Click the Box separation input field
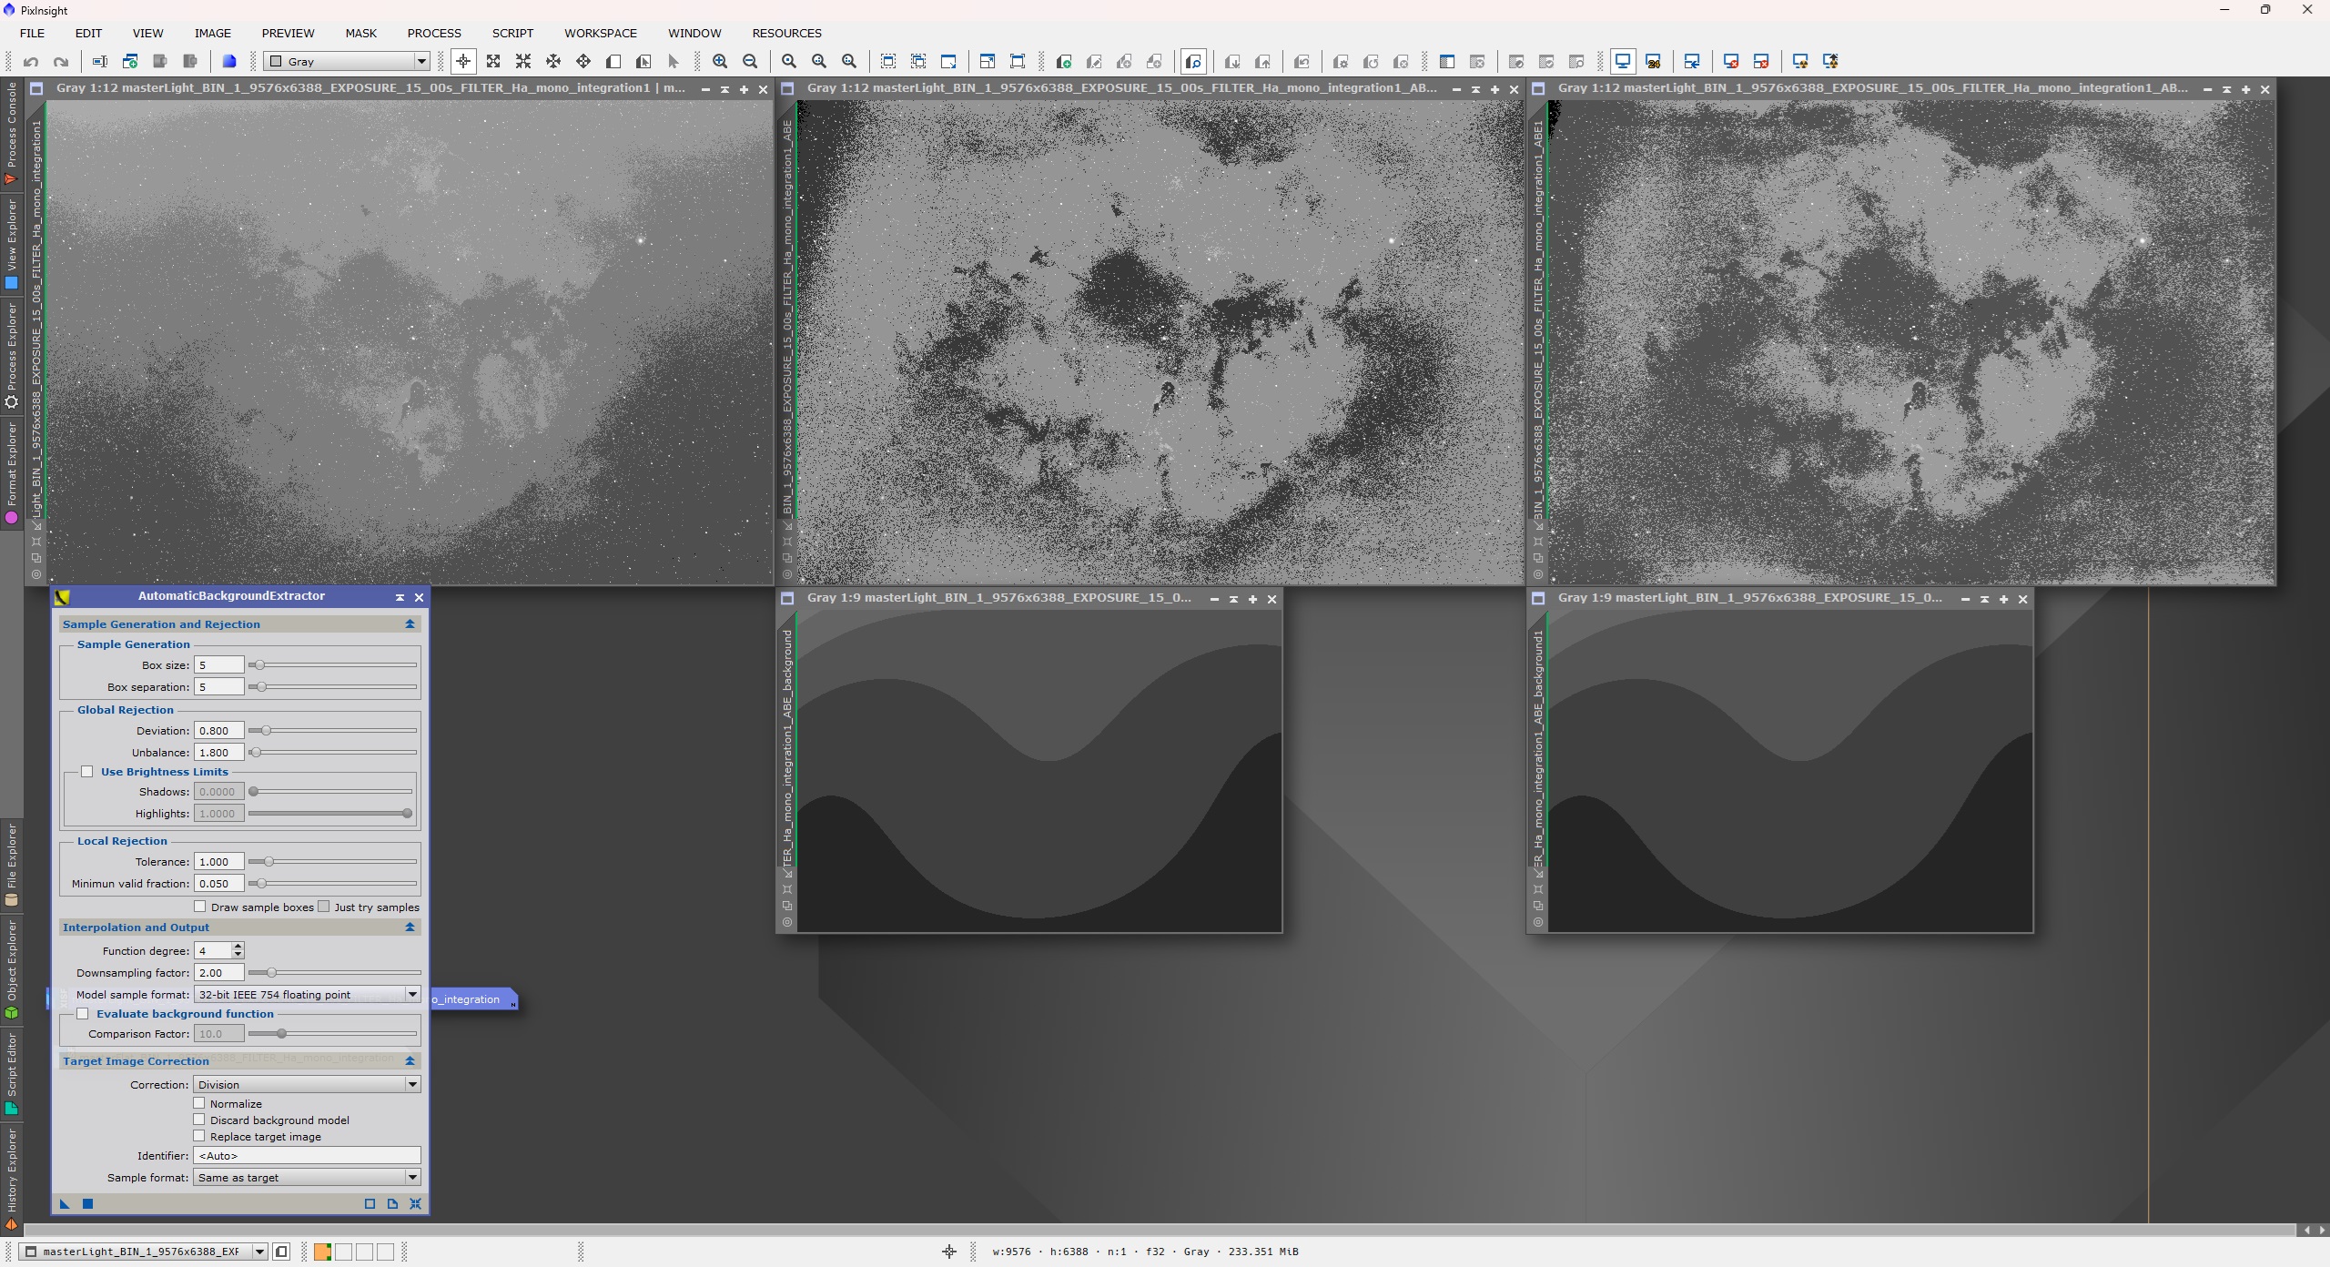Screen dimensions: 2330x1267 219,687
